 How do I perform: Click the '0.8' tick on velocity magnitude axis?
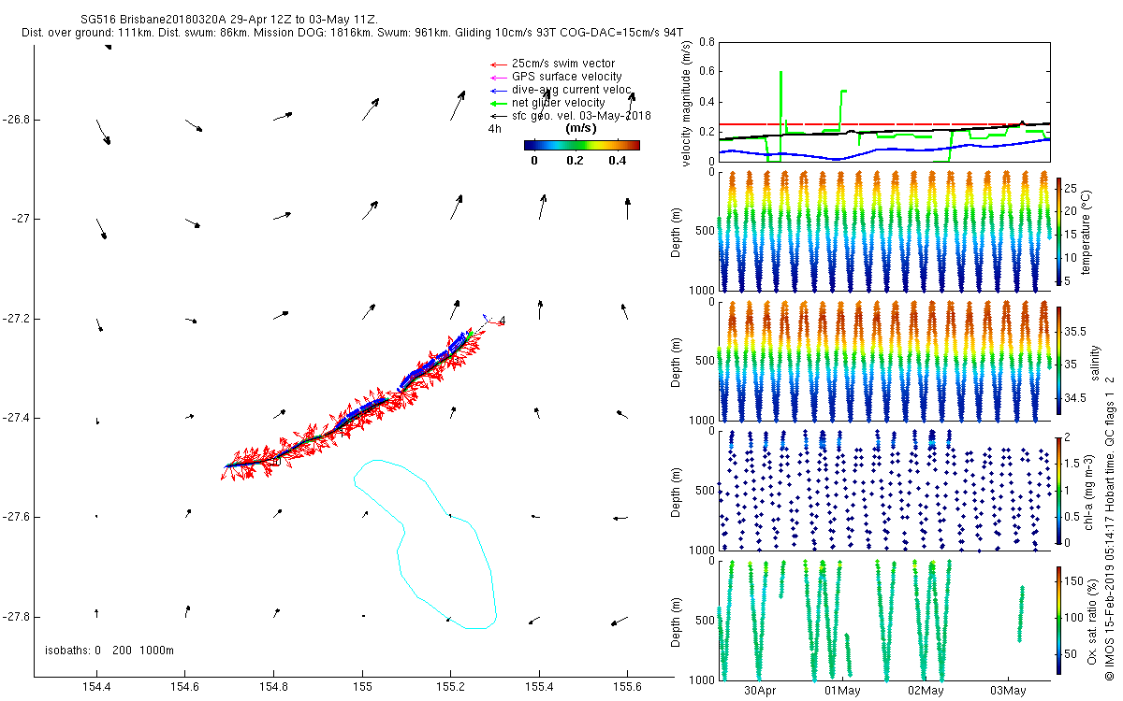708,42
